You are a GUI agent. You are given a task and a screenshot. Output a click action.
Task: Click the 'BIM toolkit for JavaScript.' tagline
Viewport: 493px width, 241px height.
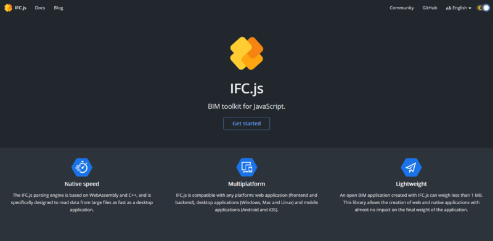point(246,106)
